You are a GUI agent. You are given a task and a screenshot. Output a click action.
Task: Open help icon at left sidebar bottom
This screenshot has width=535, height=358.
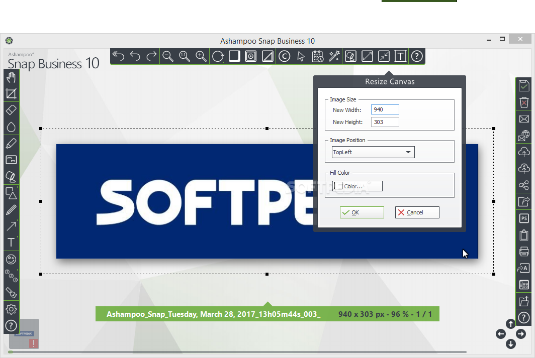[x=11, y=326]
